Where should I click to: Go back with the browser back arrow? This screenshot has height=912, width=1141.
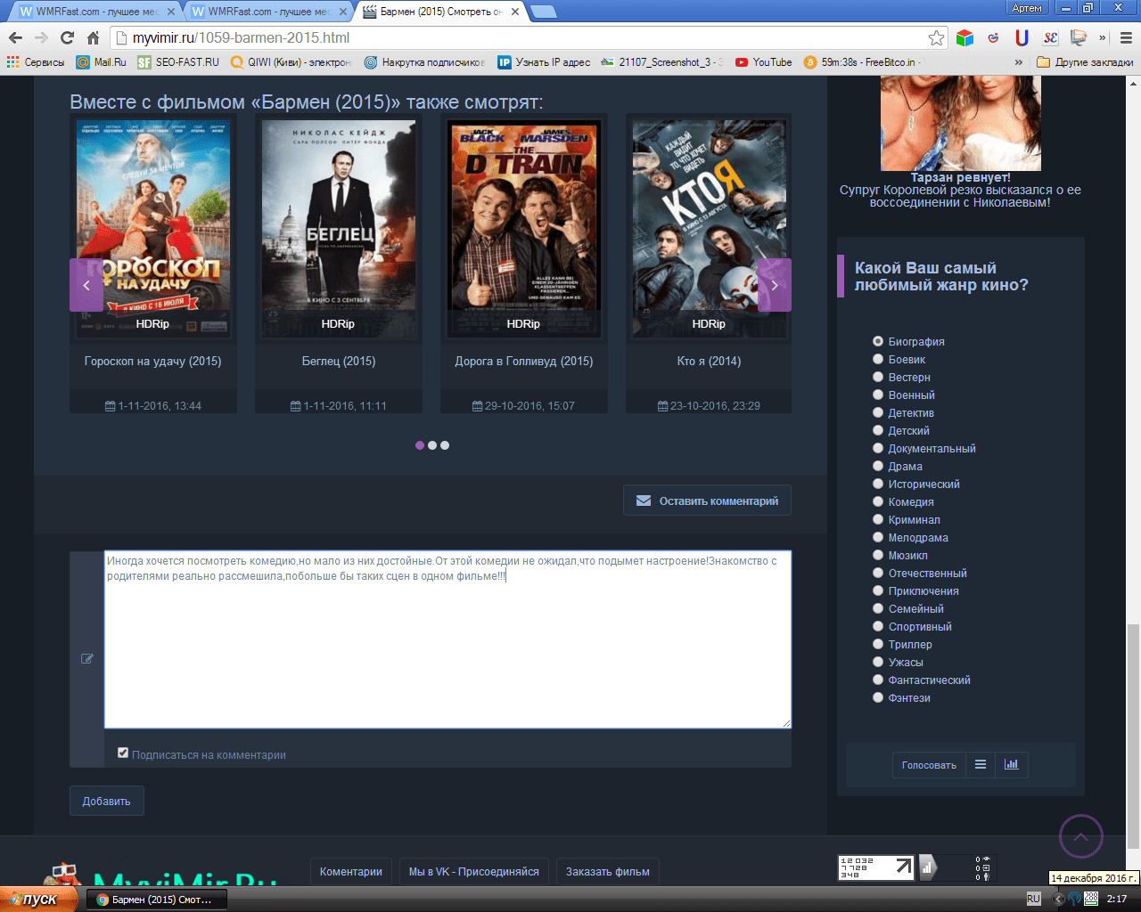click(x=15, y=37)
